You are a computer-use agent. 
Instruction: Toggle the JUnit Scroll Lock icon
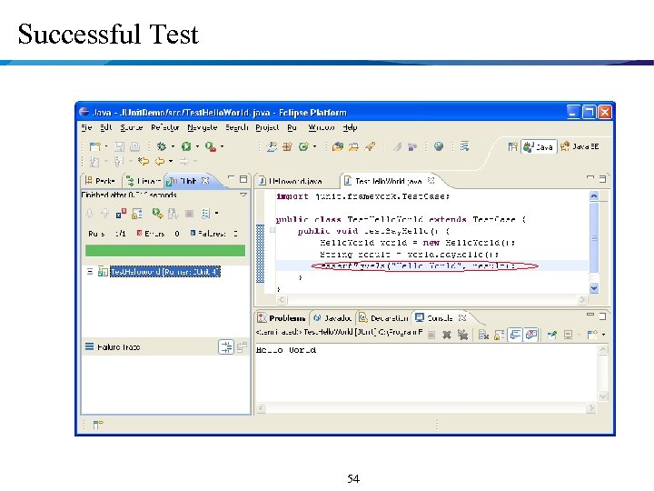point(137,214)
